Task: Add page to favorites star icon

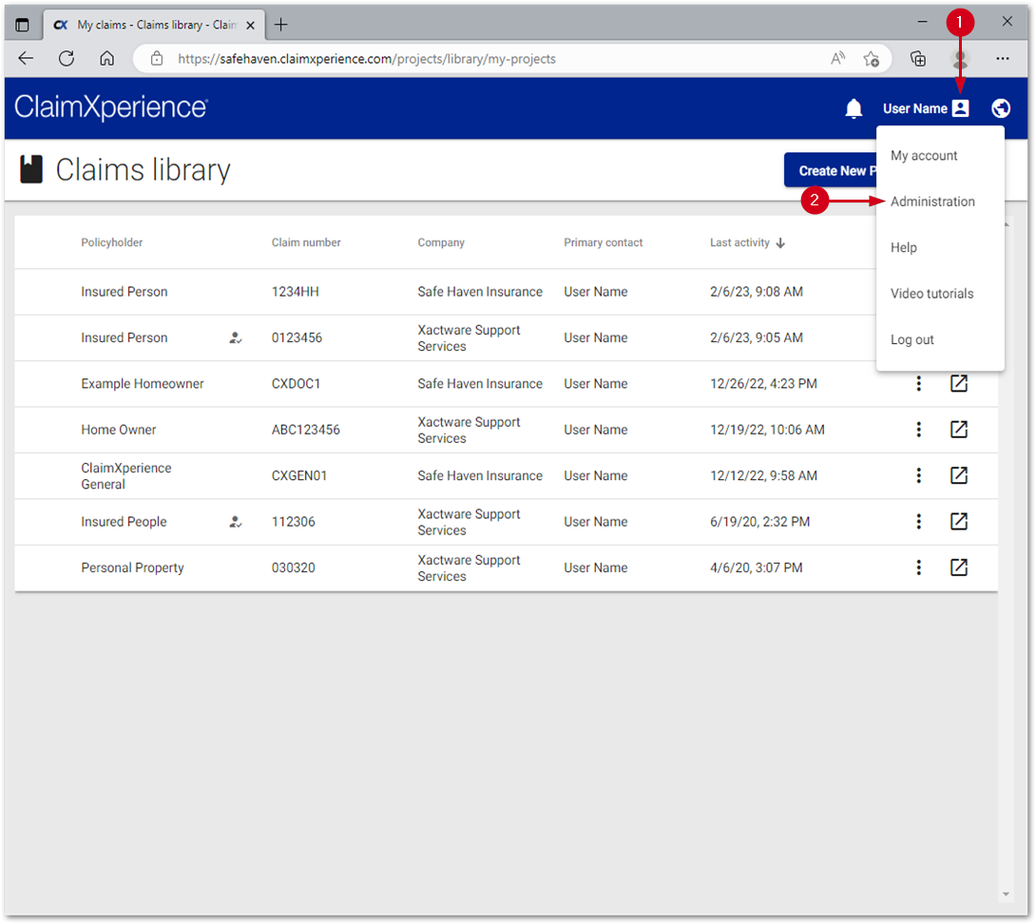Action: point(871,59)
